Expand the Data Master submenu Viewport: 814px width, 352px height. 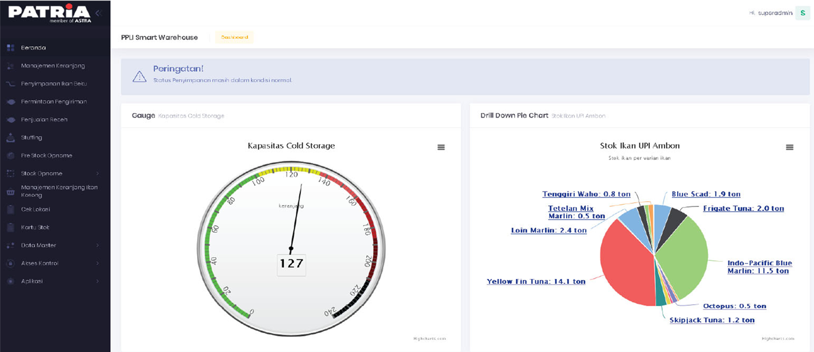[x=98, y=245]
